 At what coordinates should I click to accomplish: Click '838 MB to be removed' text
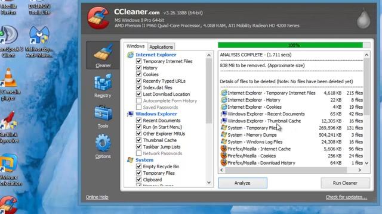[x=262, y=65]
